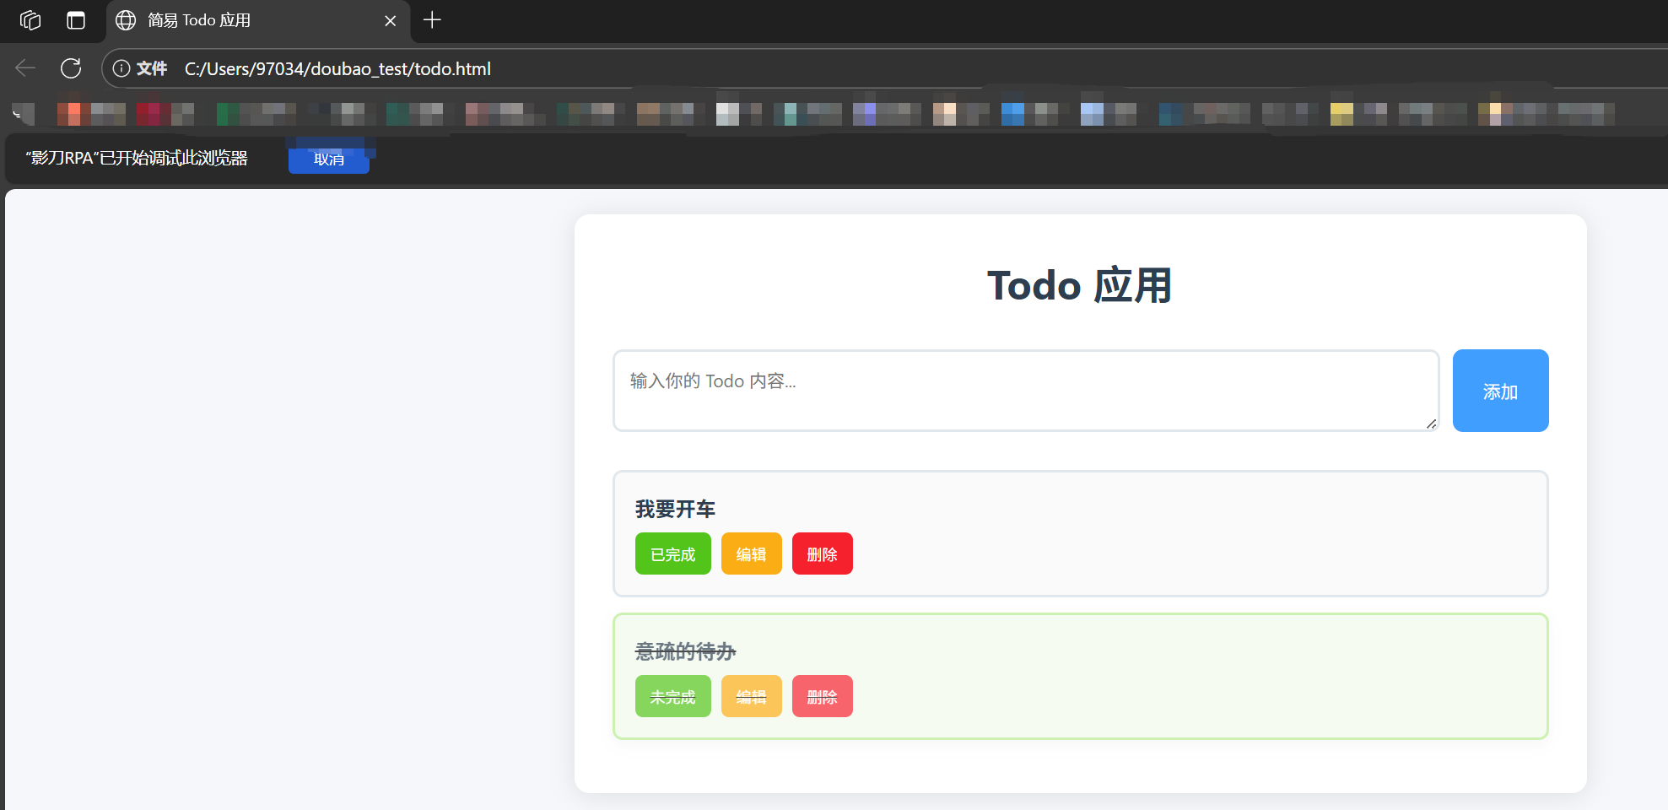Add a new todo with 添加

[1500, 391]
